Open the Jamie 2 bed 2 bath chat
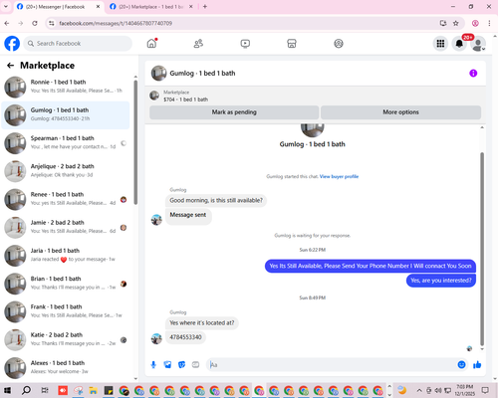The height and width of the screenshot is (398, 498). point(66,228)
